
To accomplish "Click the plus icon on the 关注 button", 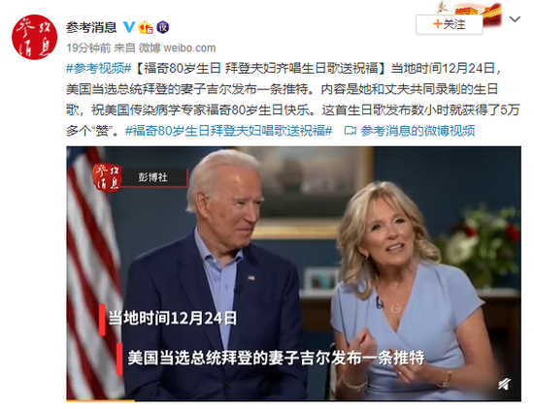I will [438, 24].
